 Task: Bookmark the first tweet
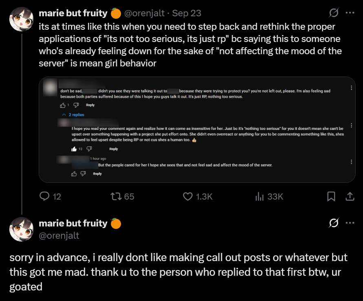[331, 196]
